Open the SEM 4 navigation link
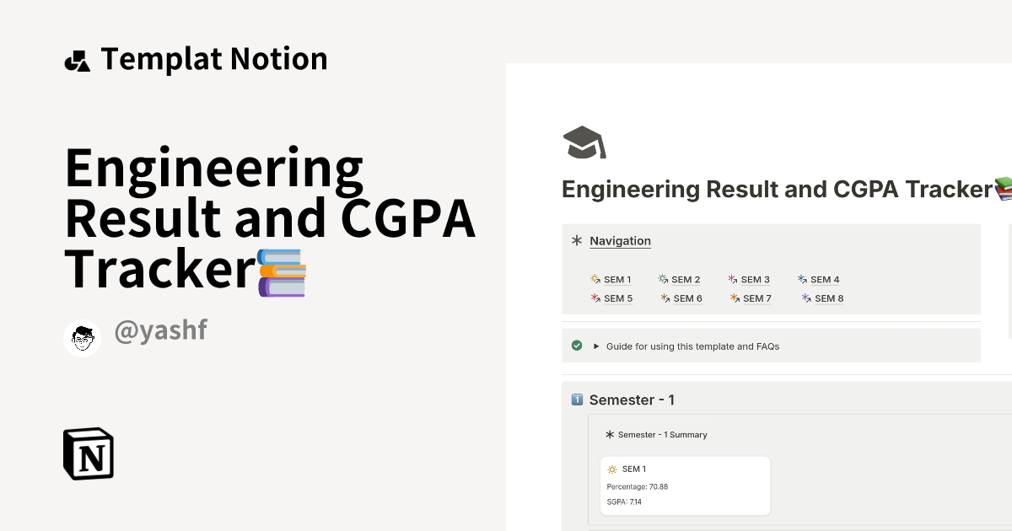The height and width of the screenshot is (531, 1012). [x=825, y=279]
